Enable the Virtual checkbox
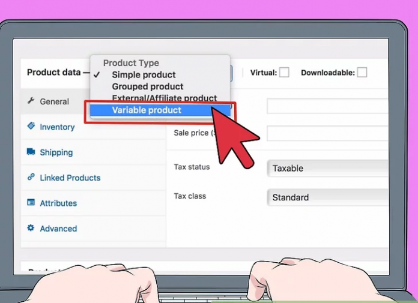This screenshot has height=303, width=418. point(284,73)
